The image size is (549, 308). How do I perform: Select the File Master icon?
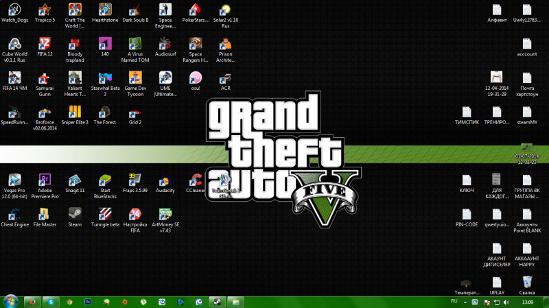pos(45,217)
